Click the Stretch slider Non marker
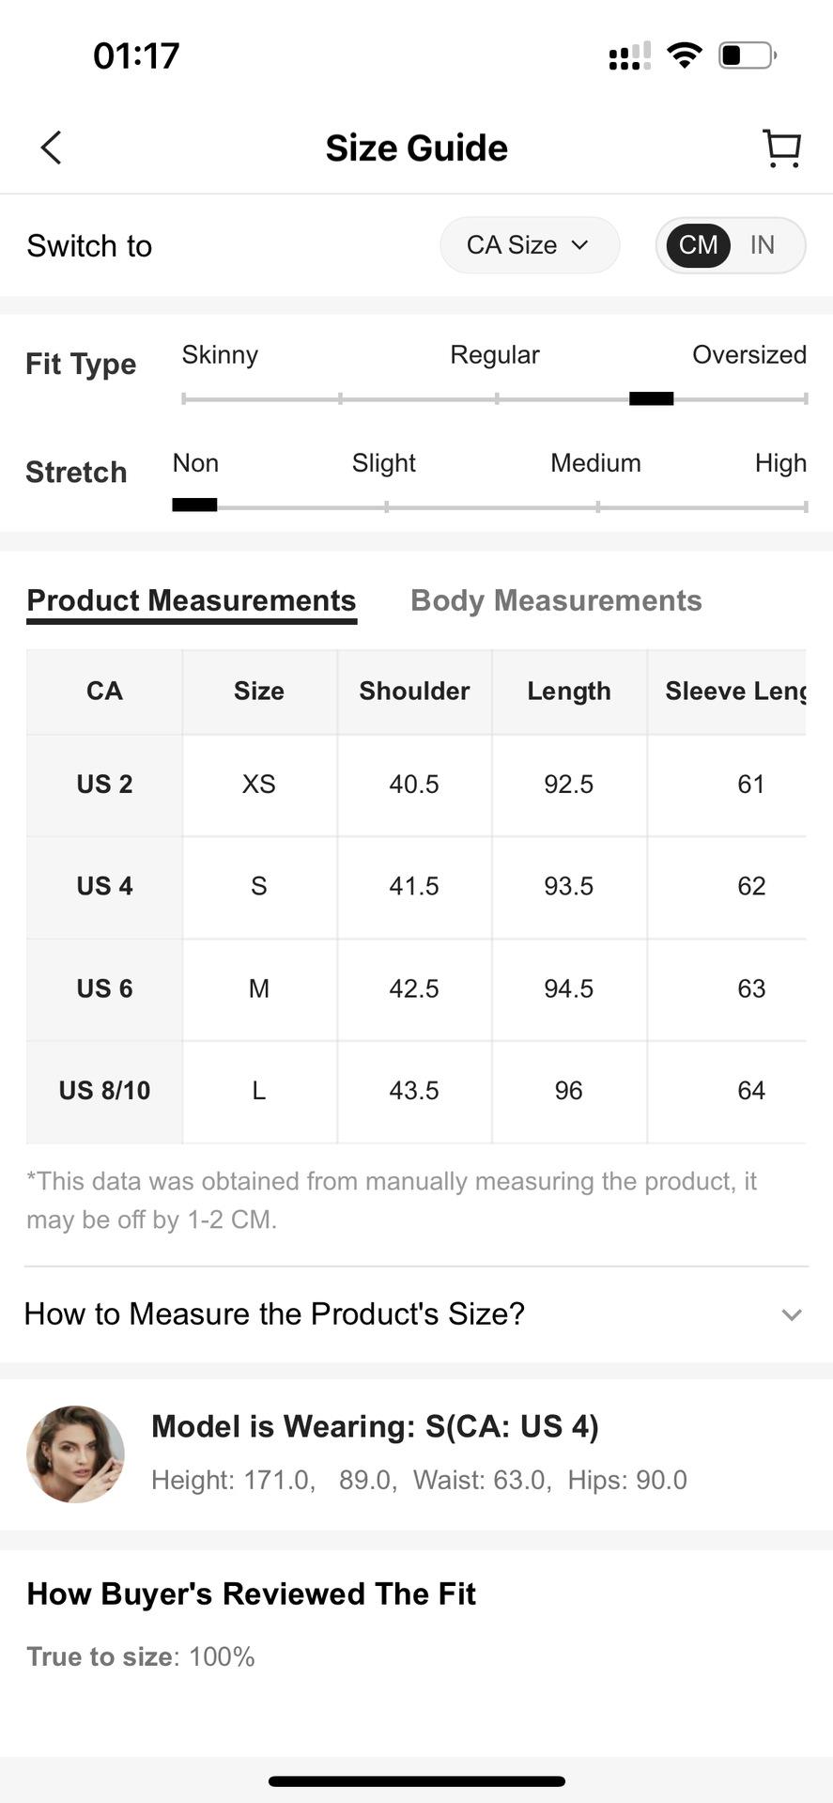Viewport: 833px width, 1803px height. 194,505
